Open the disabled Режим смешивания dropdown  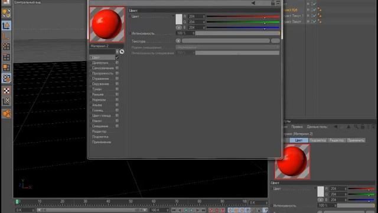[x=227, y=47]
